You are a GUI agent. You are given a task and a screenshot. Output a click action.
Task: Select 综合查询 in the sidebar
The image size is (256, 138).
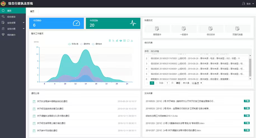(11, 17)
